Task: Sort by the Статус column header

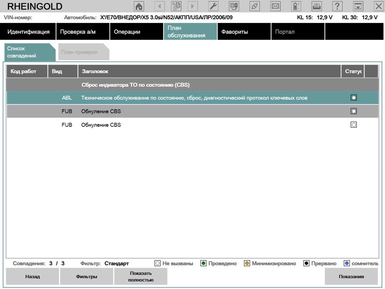Action: [x=353, y=71]
